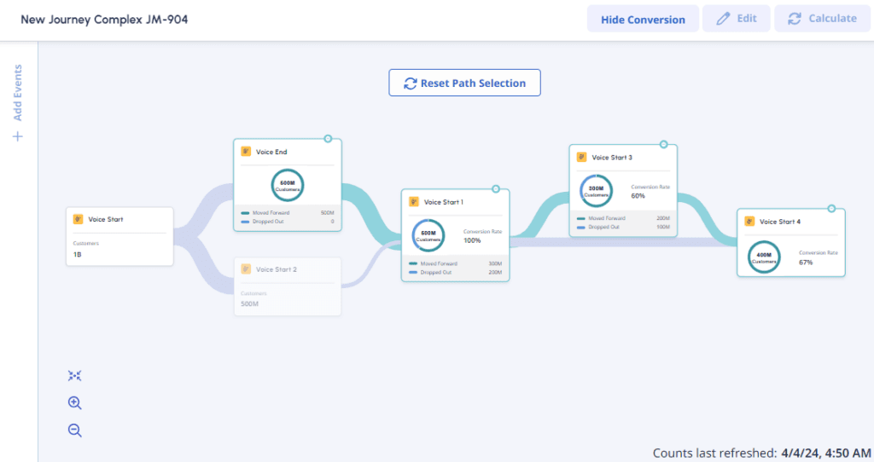The height and width of the screenshot is (462, 874).
Task: Click the plus icon under Add Events
Action: point(18,136)
